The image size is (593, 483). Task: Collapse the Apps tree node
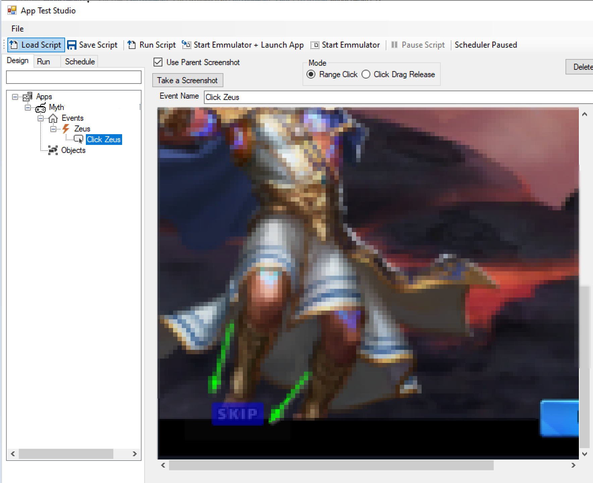tap(15, 97)
